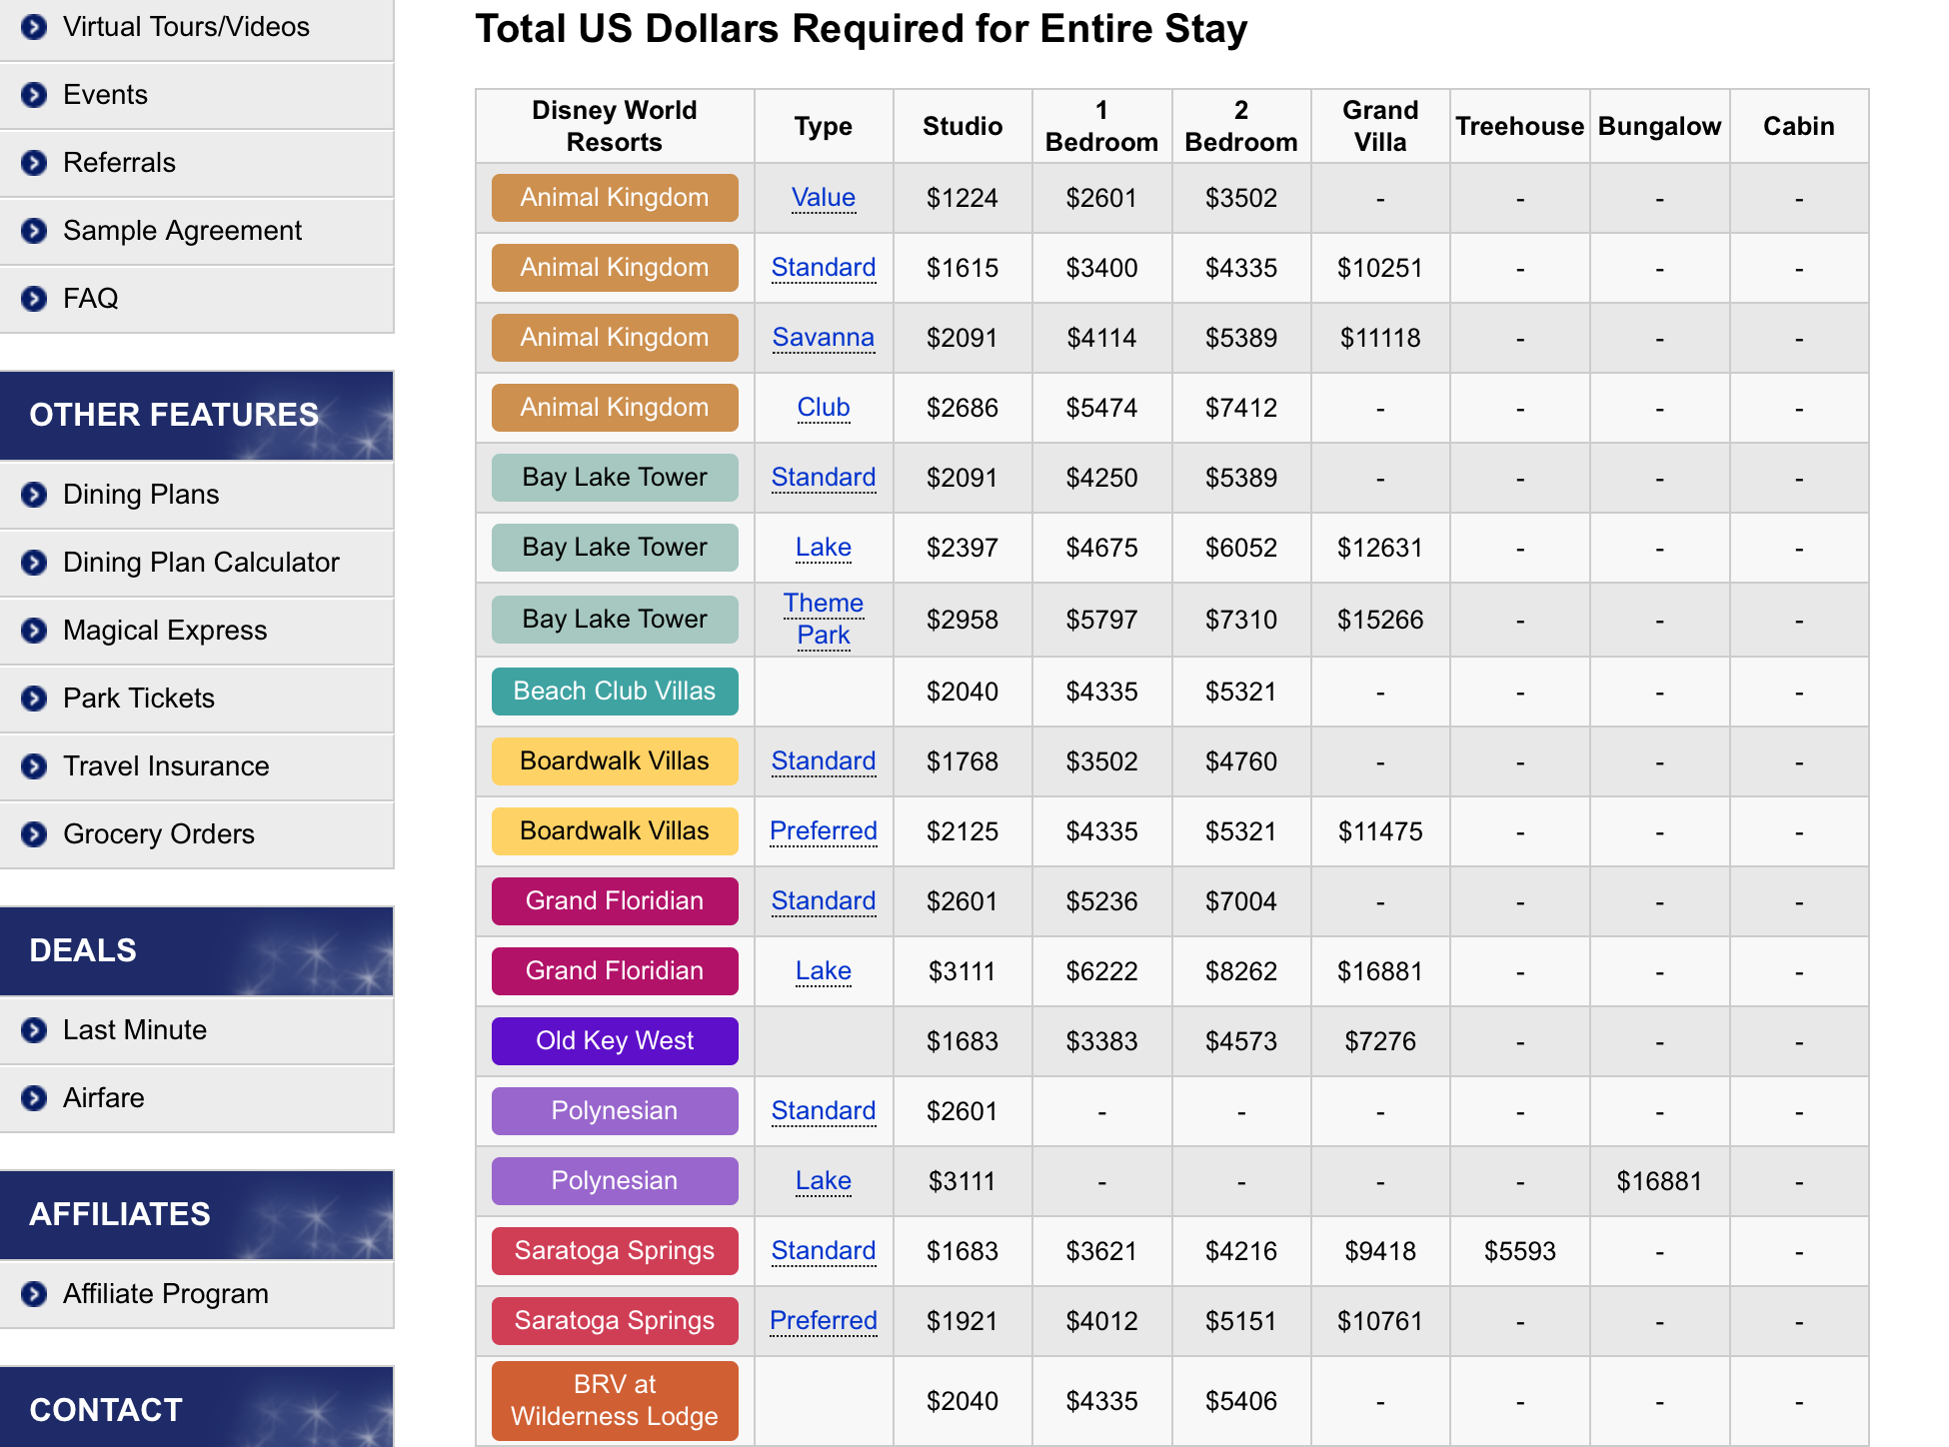Click Animal Kingdom button in Value row
1949x1447 pixels.
tap(615, 198)
